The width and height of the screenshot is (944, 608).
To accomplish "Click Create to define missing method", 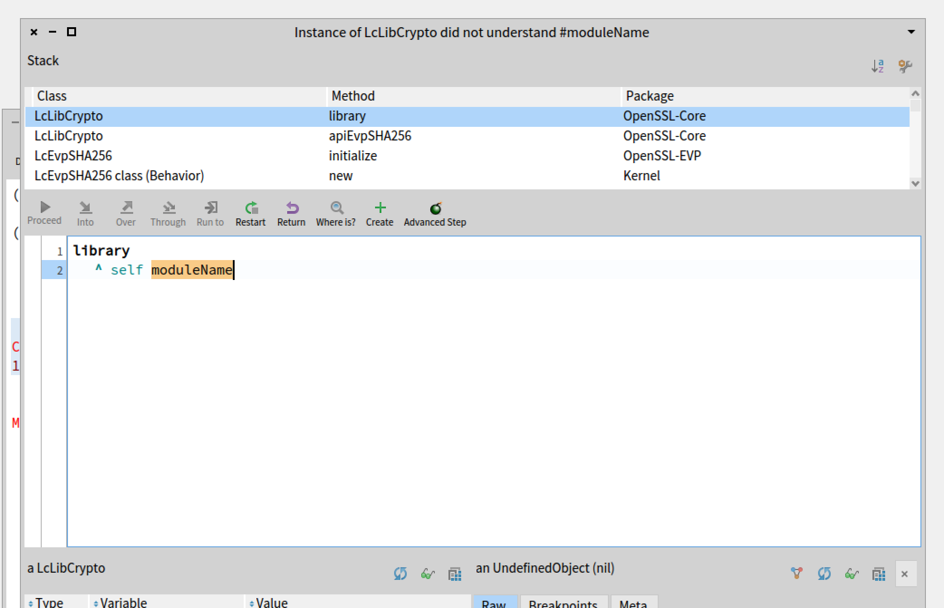I will 380,213.
